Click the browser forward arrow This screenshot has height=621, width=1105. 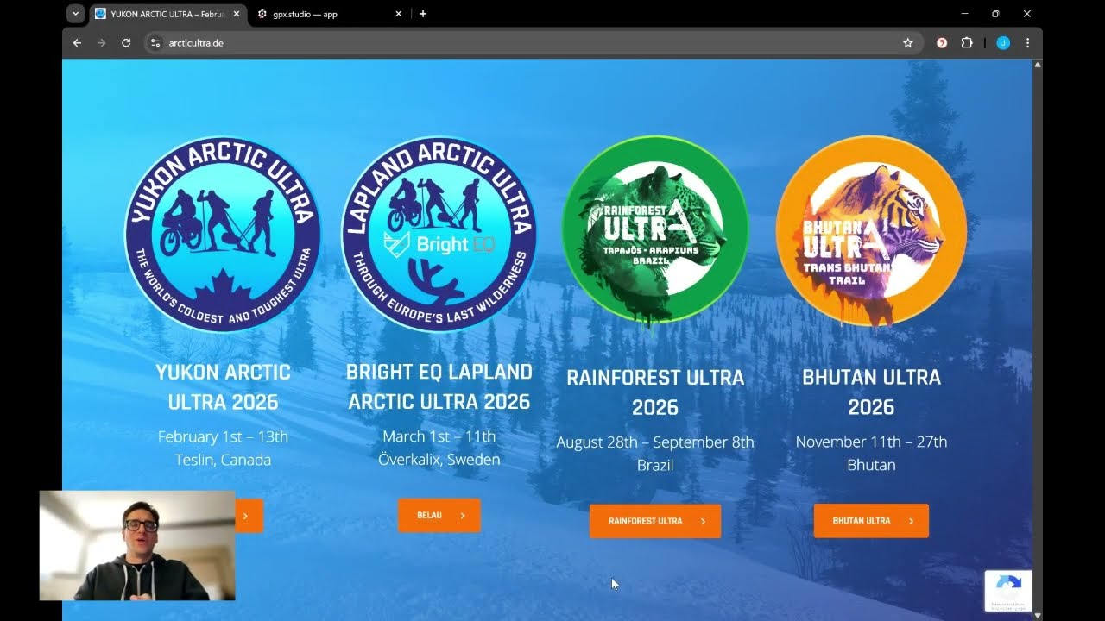click(101, 43)
